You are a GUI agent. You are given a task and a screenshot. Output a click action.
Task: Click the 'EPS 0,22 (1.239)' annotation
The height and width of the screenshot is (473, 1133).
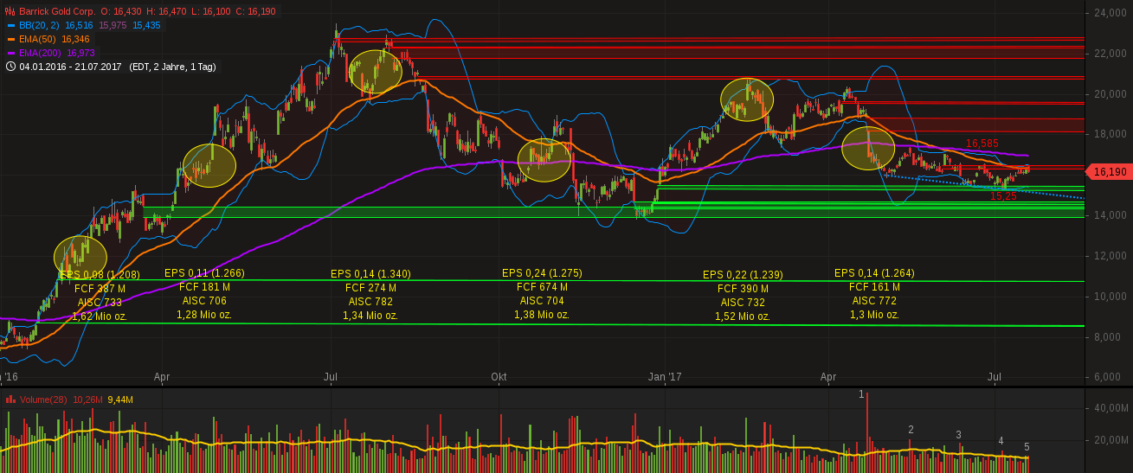point(743,275)
